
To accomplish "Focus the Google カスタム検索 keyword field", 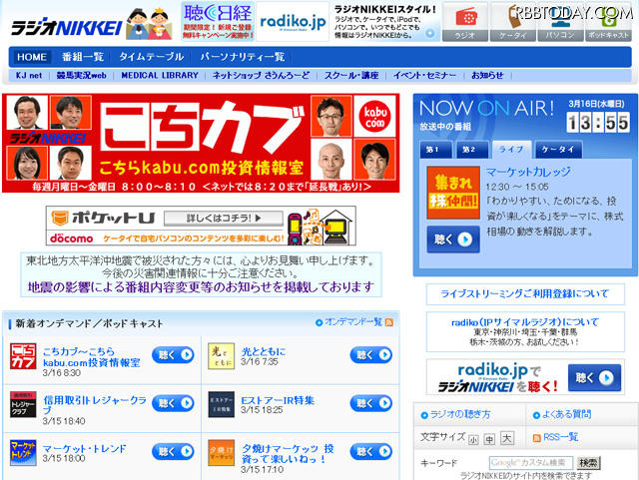I will tap(531, 462).
